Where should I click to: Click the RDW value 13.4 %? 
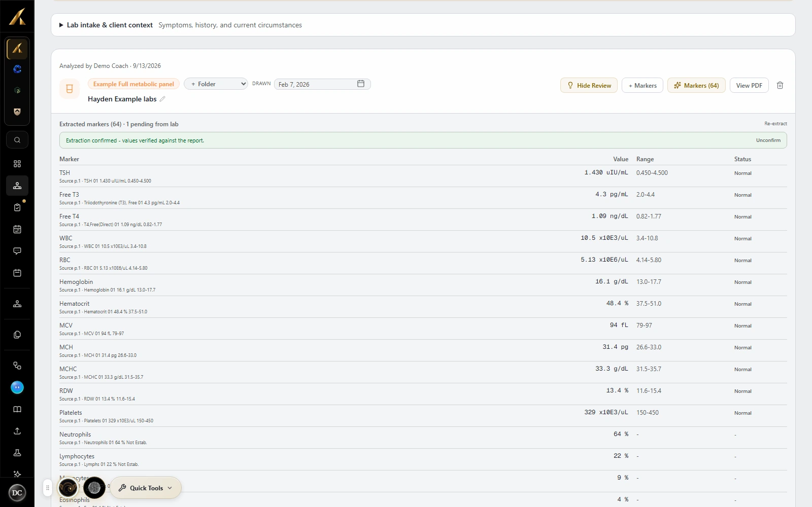[617, 390]
